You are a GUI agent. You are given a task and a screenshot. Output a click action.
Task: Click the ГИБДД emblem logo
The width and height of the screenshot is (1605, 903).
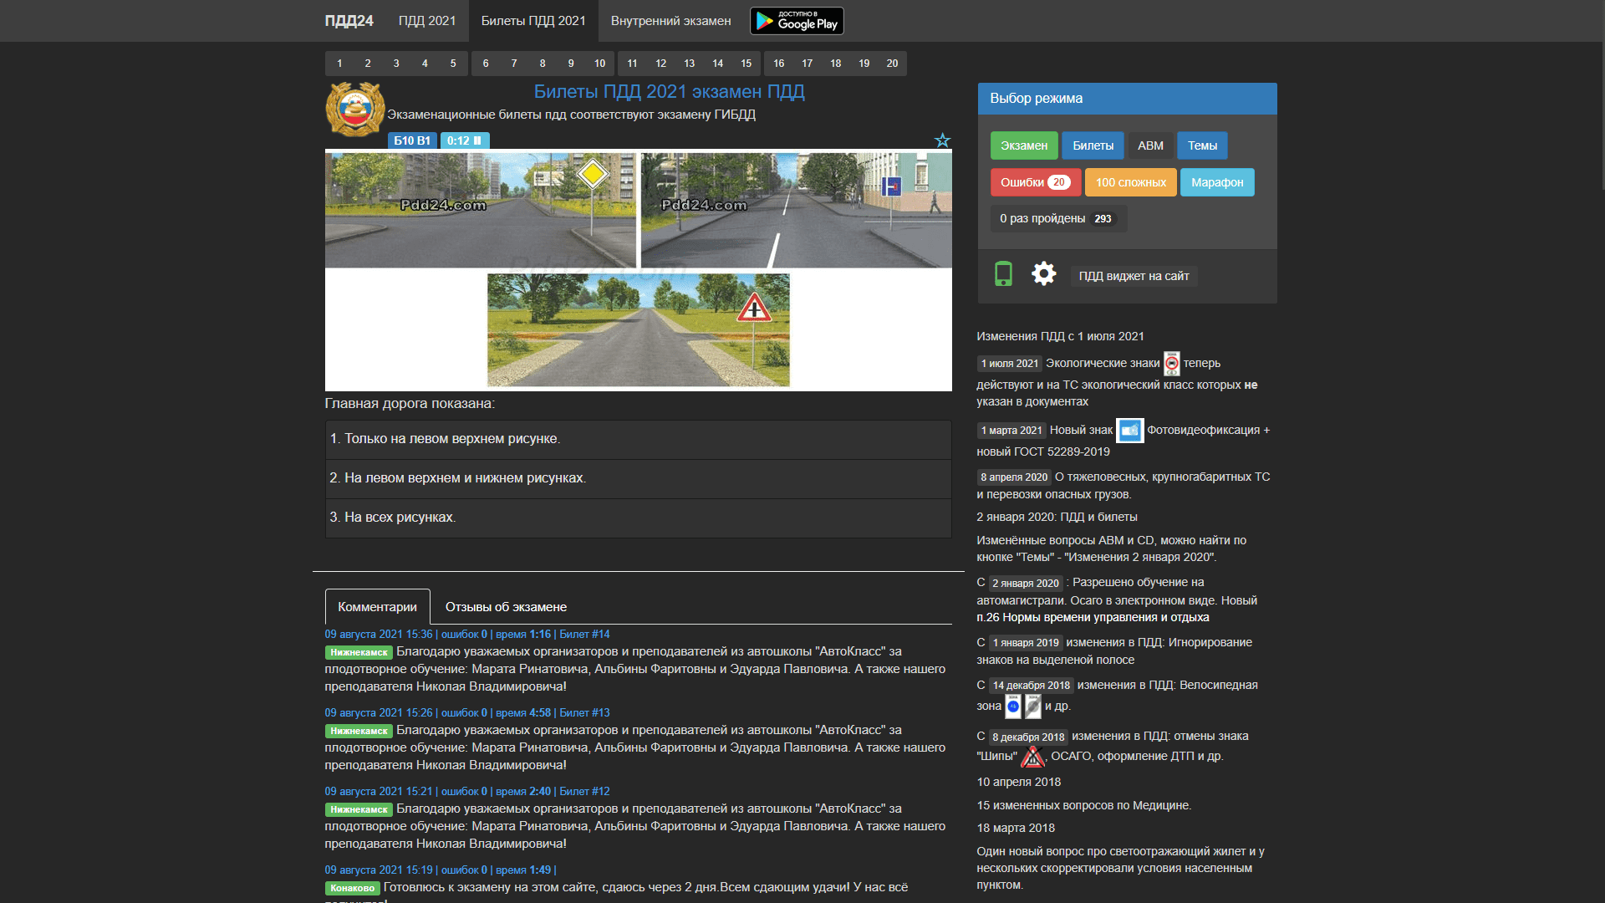point(354,109)
